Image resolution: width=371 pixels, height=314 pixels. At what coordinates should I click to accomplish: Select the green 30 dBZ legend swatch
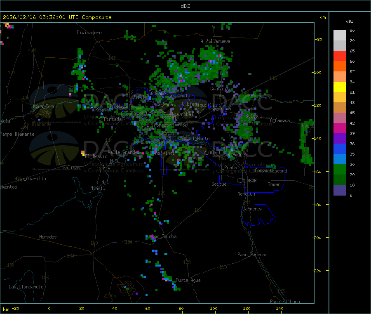click(340, 169)
